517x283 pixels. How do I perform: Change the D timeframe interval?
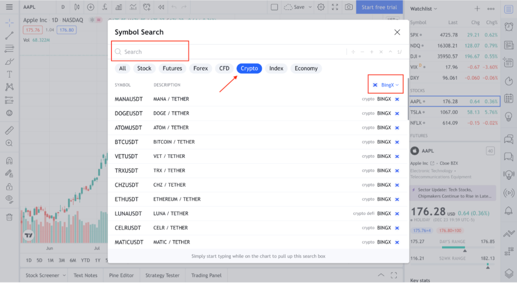click(x=63, y=7)
